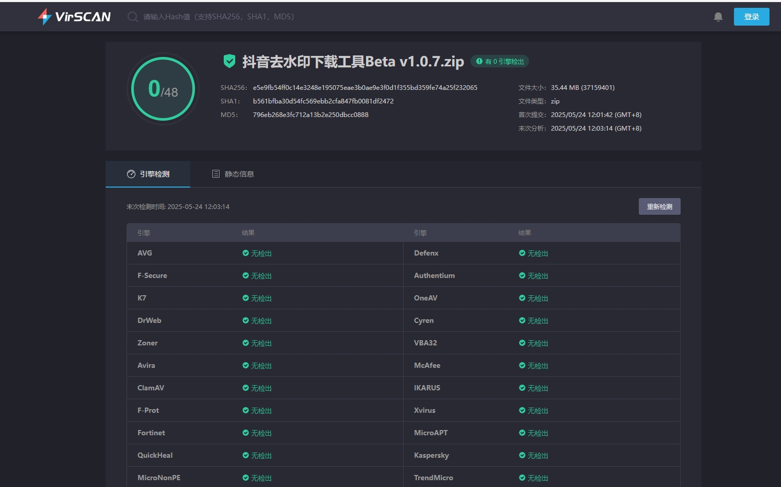Viewport: 781px width, 487px height.
Task: Click 无检出 result text for Cyren
Action: [538, 321]
